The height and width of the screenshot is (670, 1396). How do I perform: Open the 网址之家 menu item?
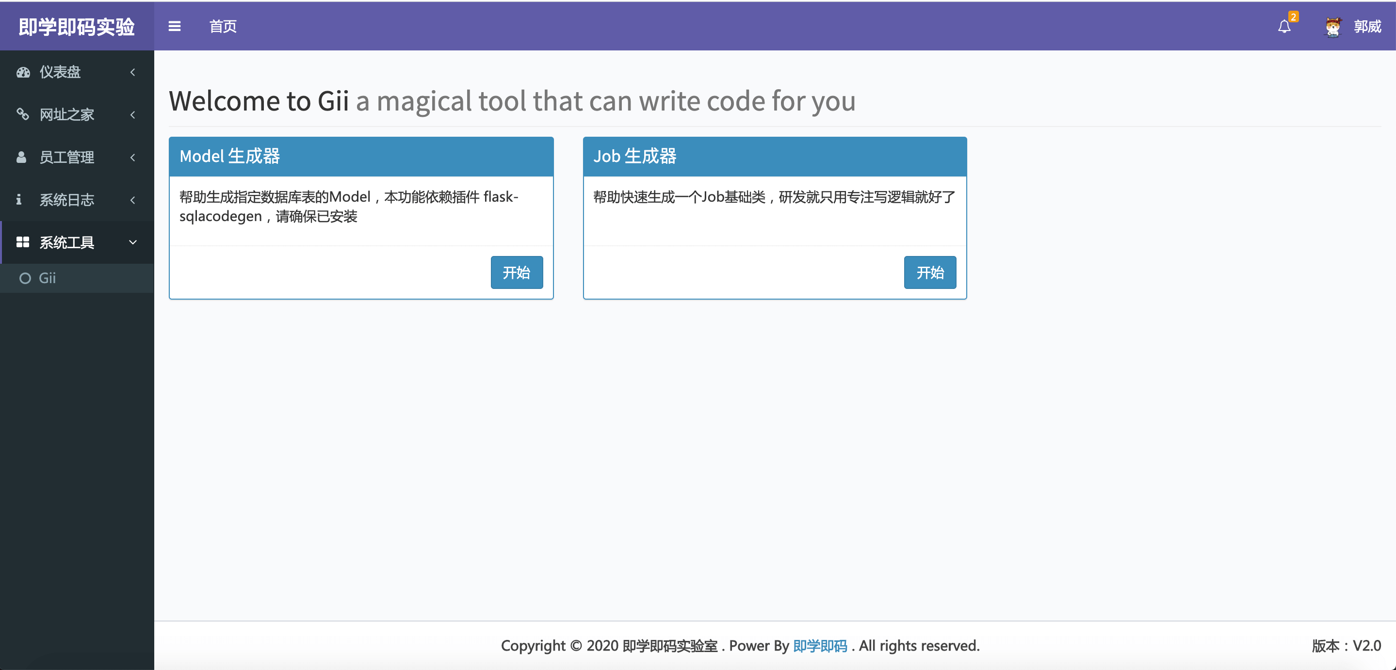click(x=77, y=114)
